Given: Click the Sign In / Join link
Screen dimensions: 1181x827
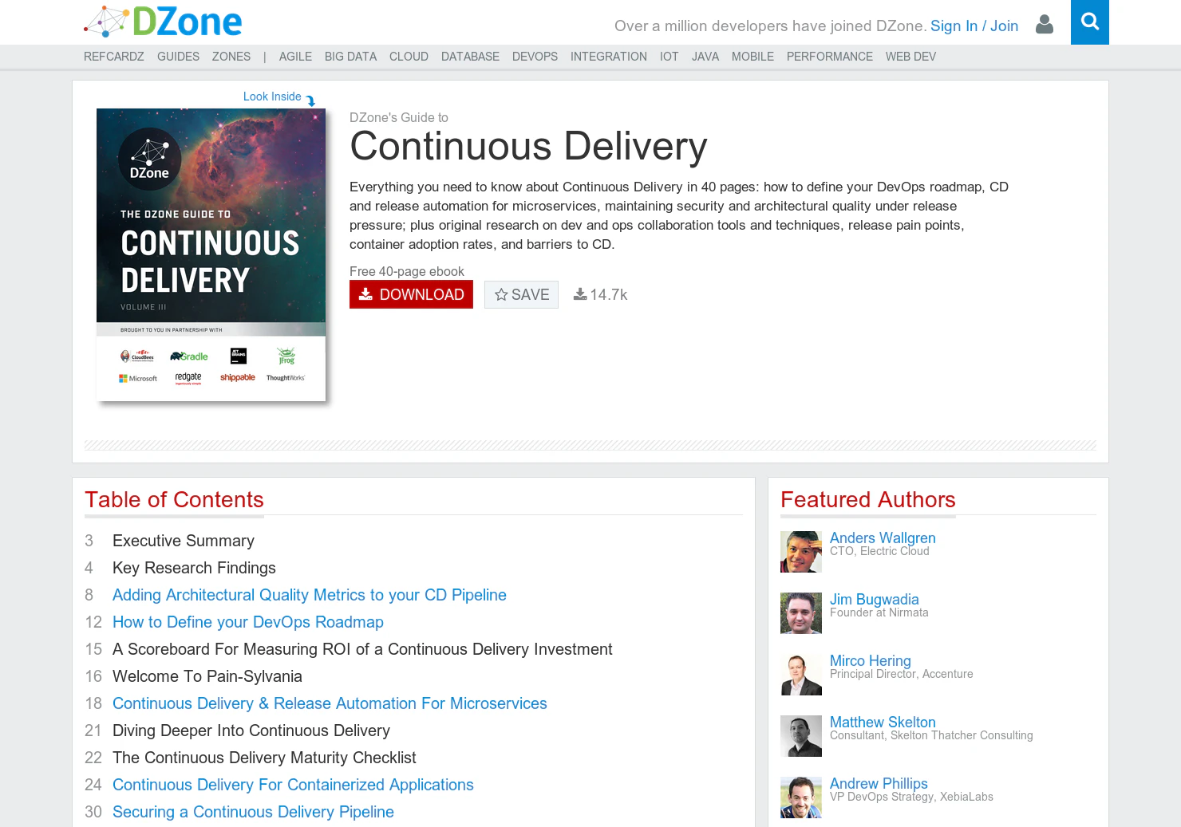Looking at the screenshot, I should coord(974,26).
